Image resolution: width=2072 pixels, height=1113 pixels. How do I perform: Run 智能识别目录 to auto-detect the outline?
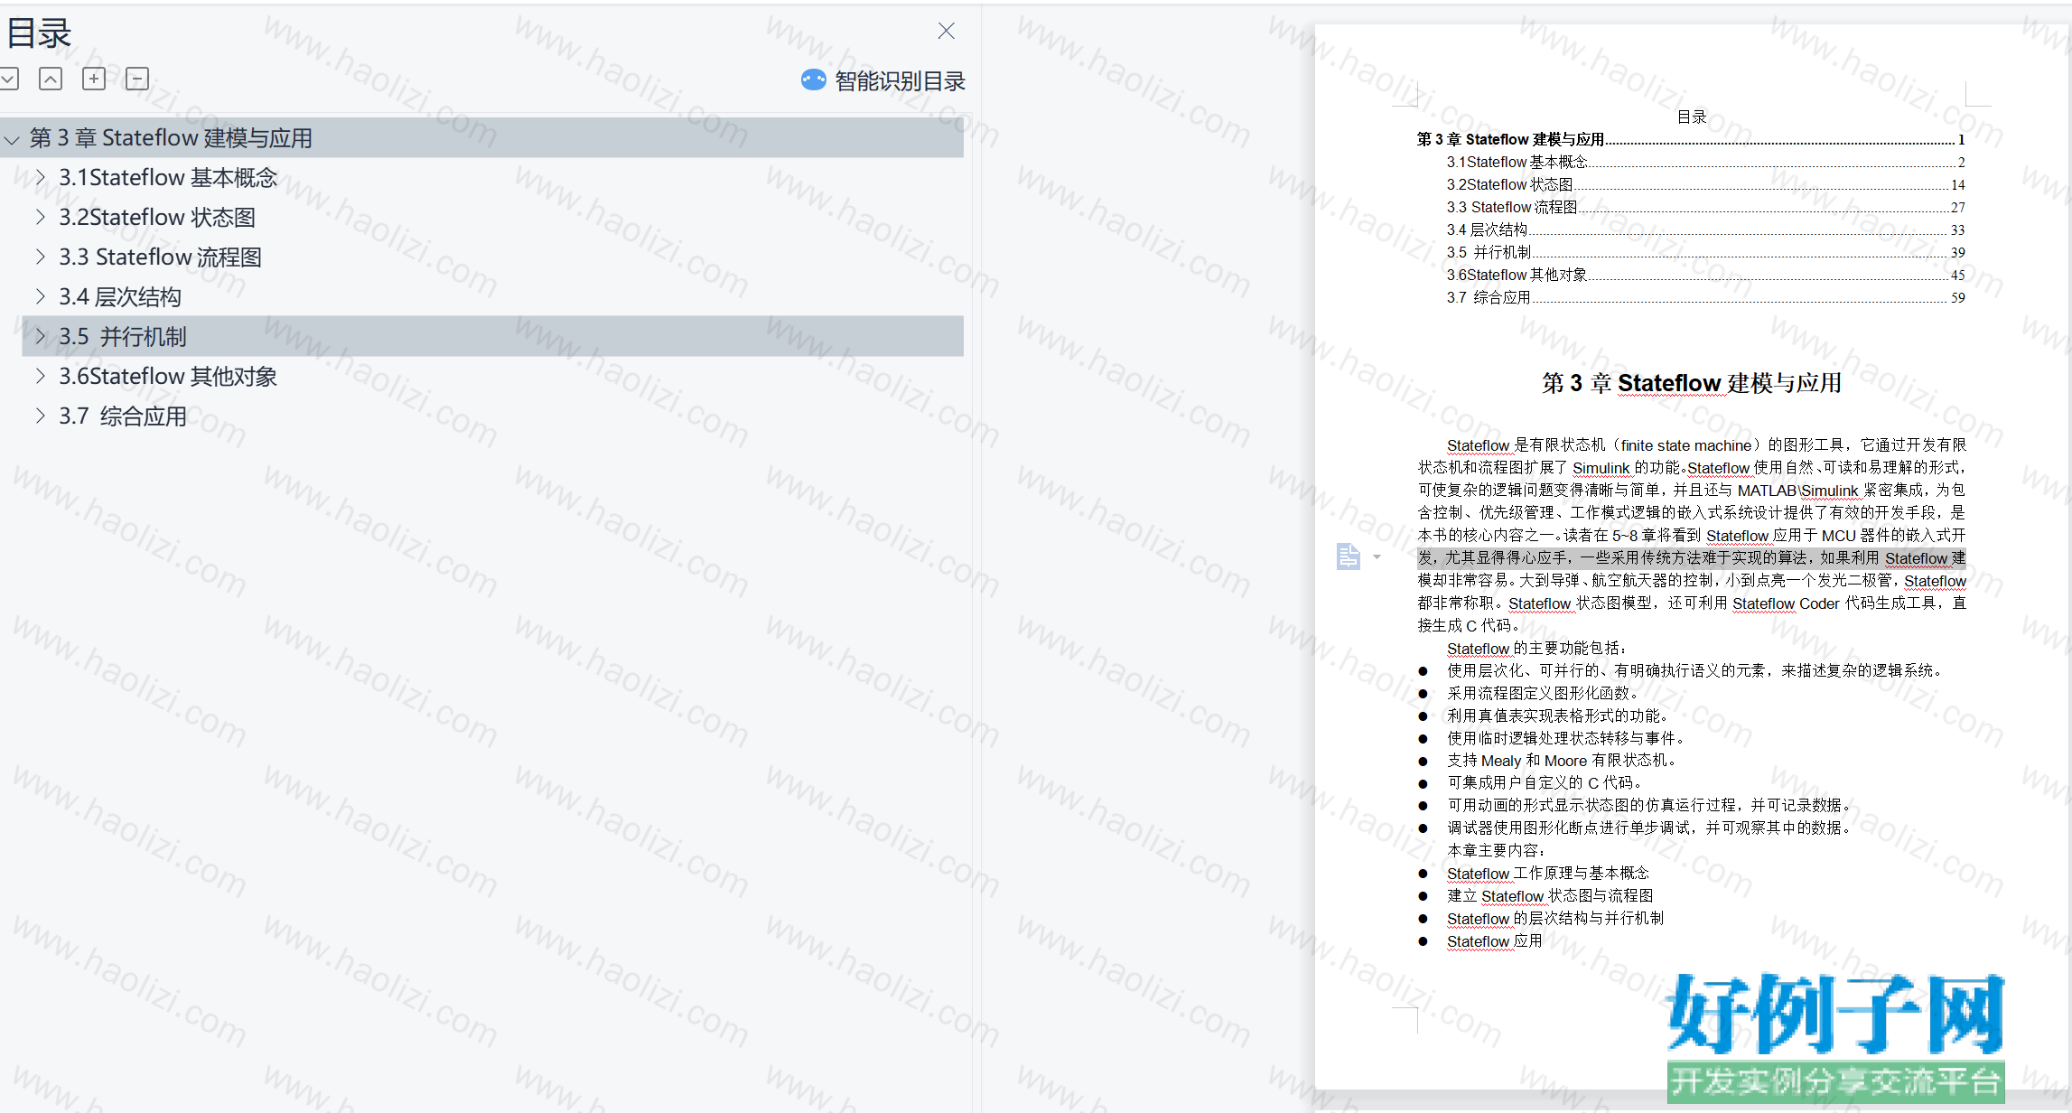(900, 81)
